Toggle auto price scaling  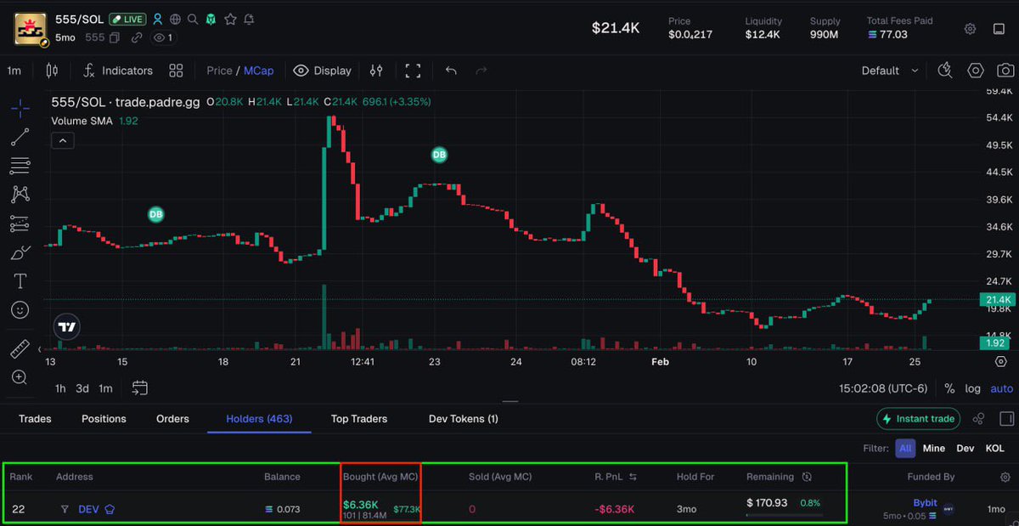click(1001, 388)
